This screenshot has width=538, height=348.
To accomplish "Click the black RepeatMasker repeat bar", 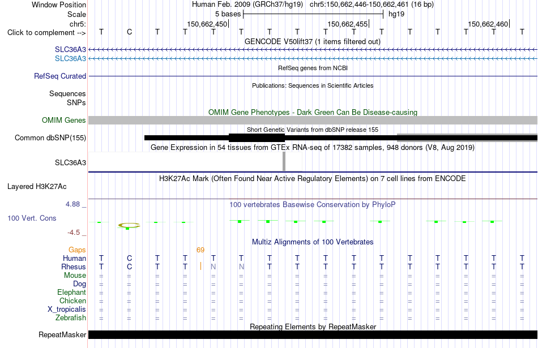I will [x=313, y=335].
